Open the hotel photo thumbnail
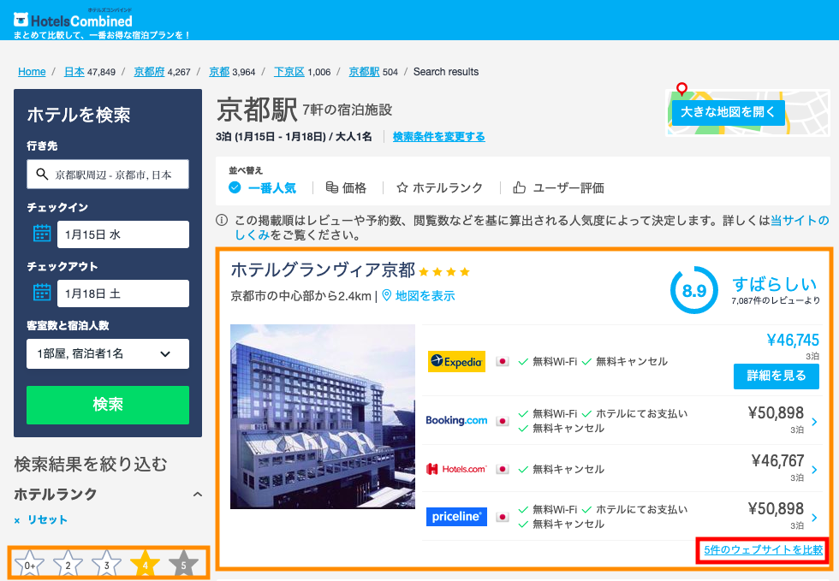Viewport: 839px width, 581px height. (323, 417)
